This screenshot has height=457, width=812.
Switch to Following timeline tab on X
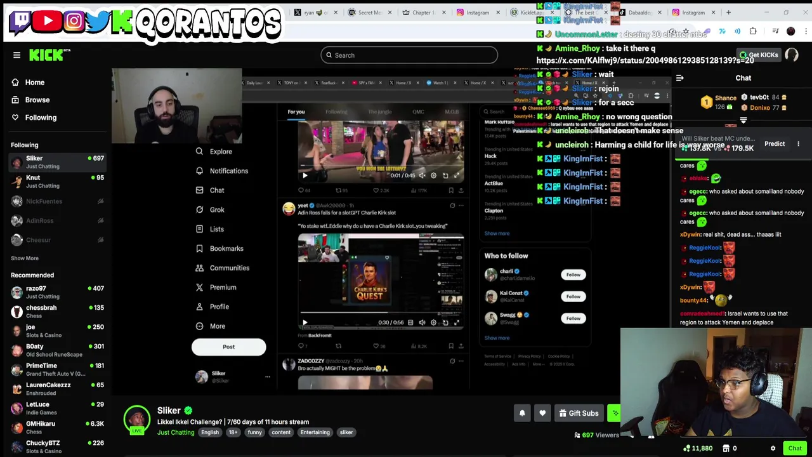click(x=336, y=112)
